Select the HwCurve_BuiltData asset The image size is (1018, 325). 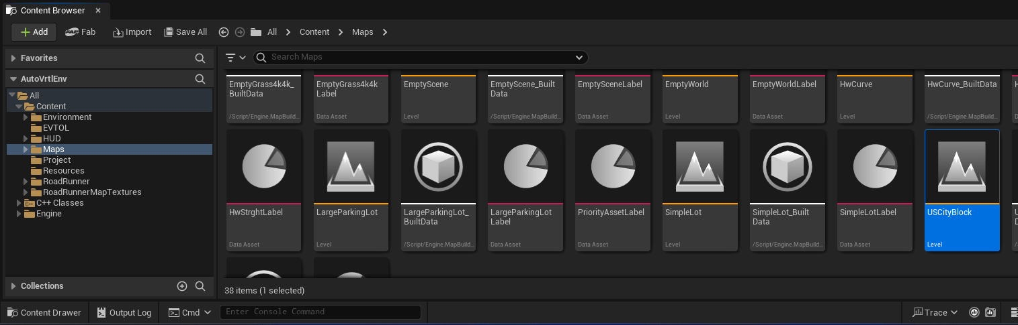962,98
